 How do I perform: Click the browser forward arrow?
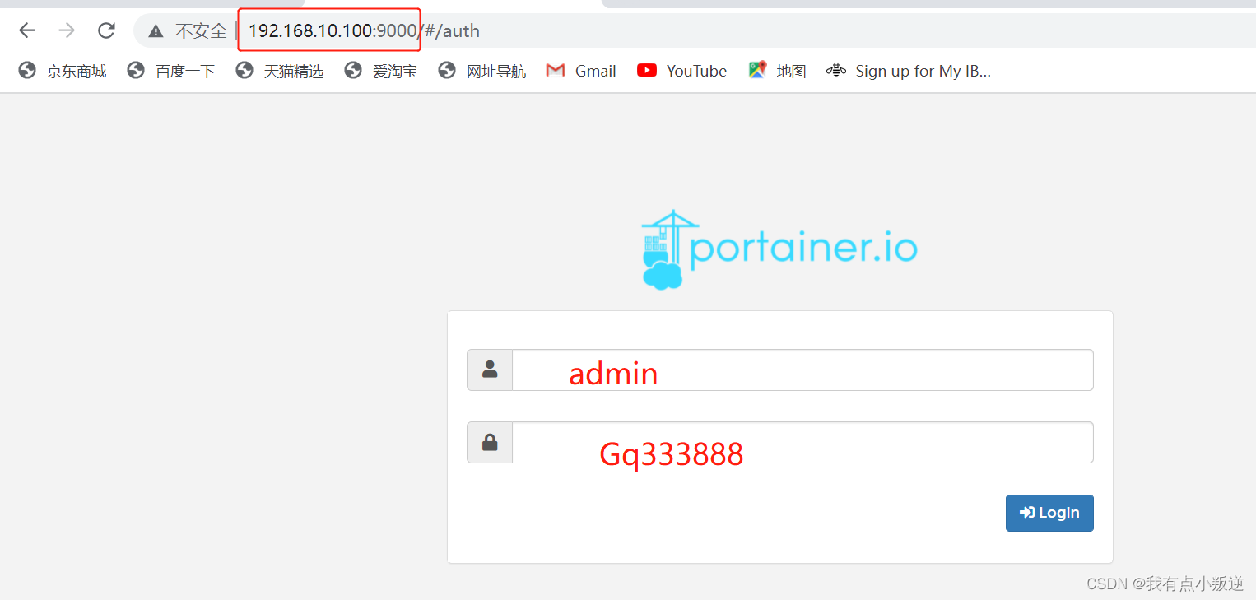pyautogui.click(x=67, y=30)
